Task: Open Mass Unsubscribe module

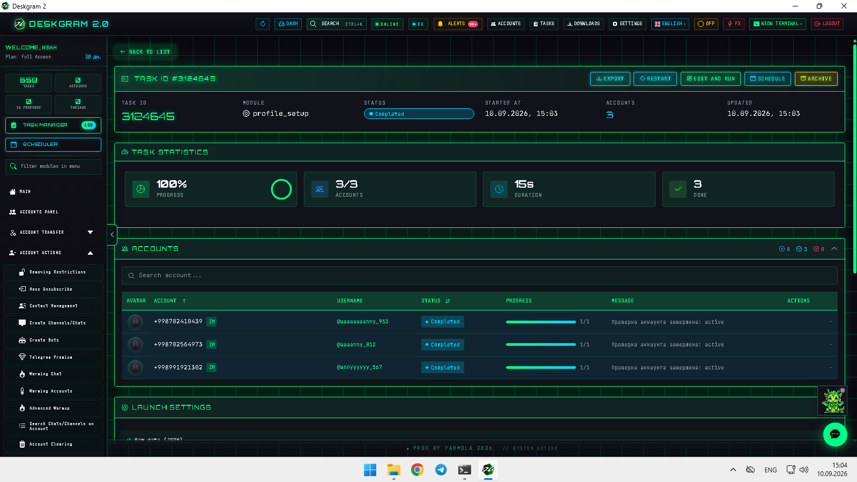Action: coord(53,289)
